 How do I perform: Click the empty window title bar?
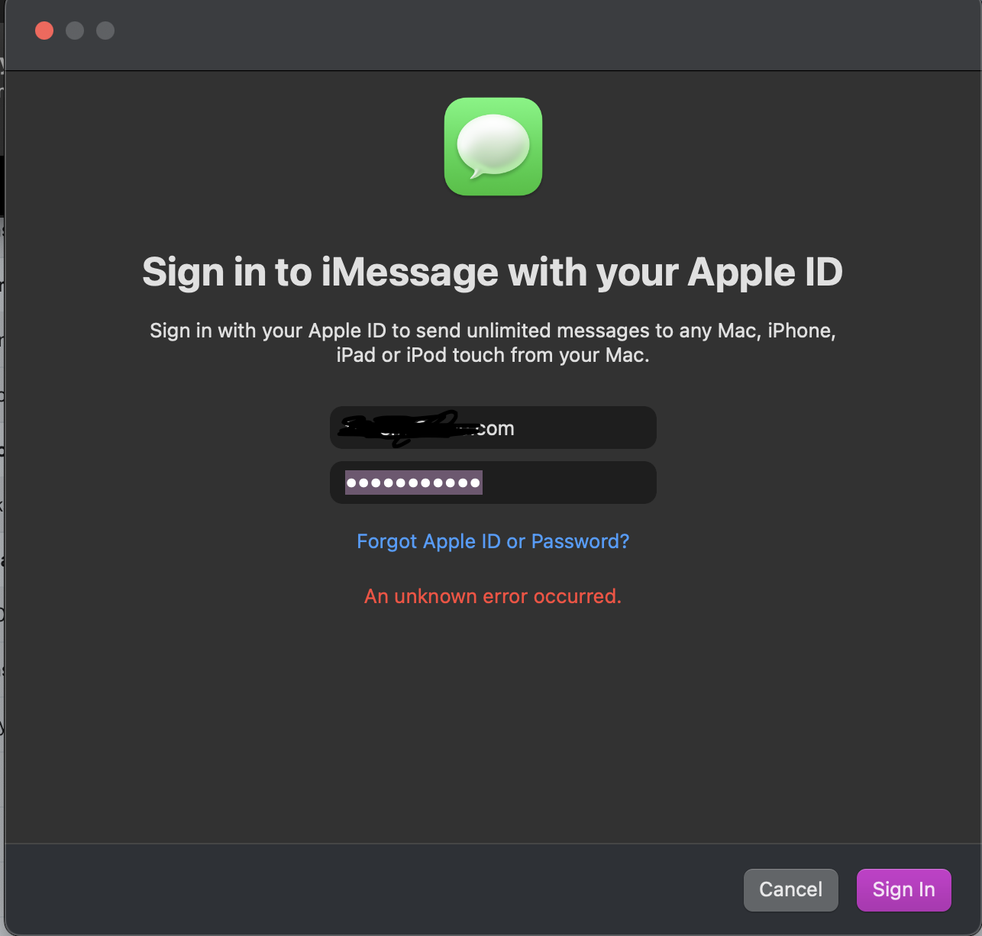click(535, 35)
